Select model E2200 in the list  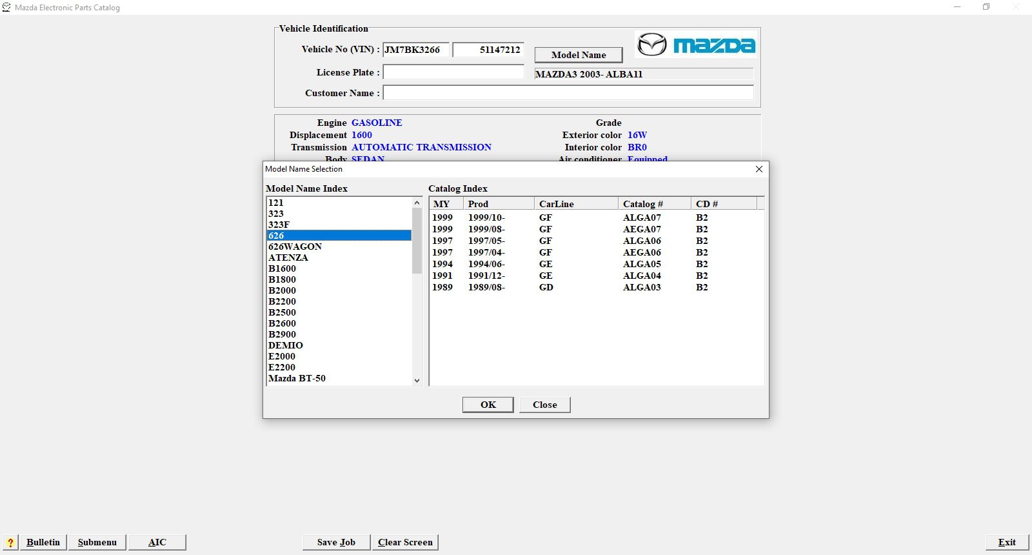click(x=339, y=367)
